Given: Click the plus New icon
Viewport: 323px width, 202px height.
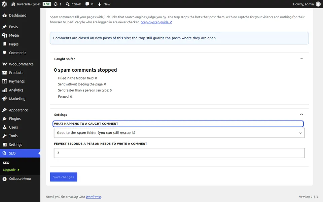Looking at the screenshot, I should (100, 4).
